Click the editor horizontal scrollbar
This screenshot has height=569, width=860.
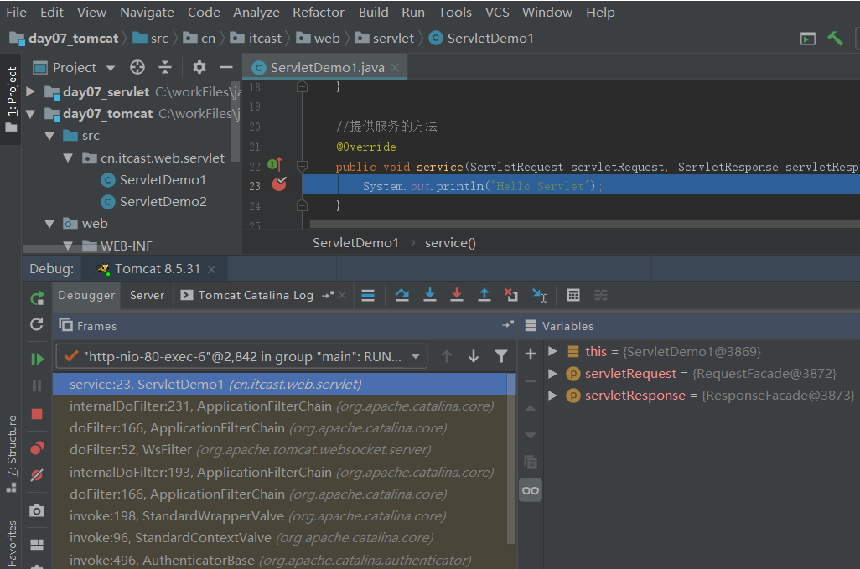point(585,224)
